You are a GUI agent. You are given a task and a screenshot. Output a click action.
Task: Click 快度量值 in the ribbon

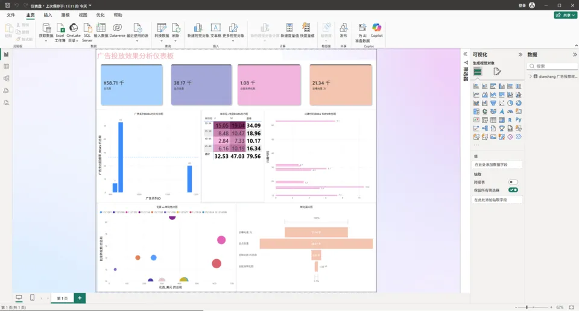coord(306,30)
